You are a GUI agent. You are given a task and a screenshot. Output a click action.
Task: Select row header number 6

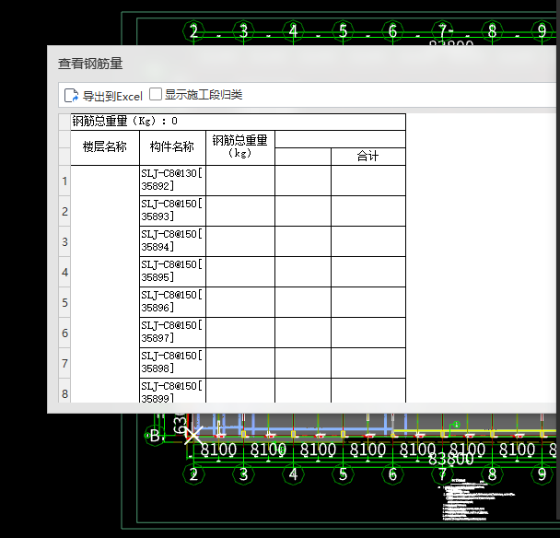tap(64, 333)
